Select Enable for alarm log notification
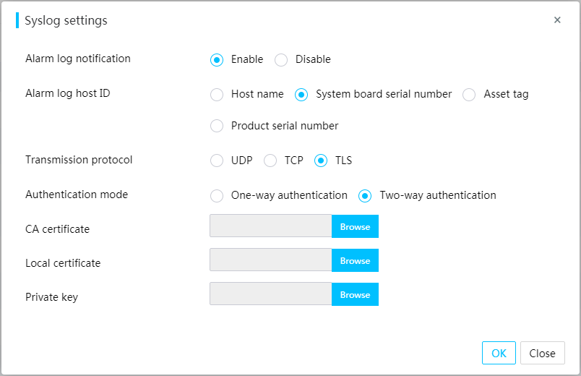581x376 pixels. click(217, 60)
